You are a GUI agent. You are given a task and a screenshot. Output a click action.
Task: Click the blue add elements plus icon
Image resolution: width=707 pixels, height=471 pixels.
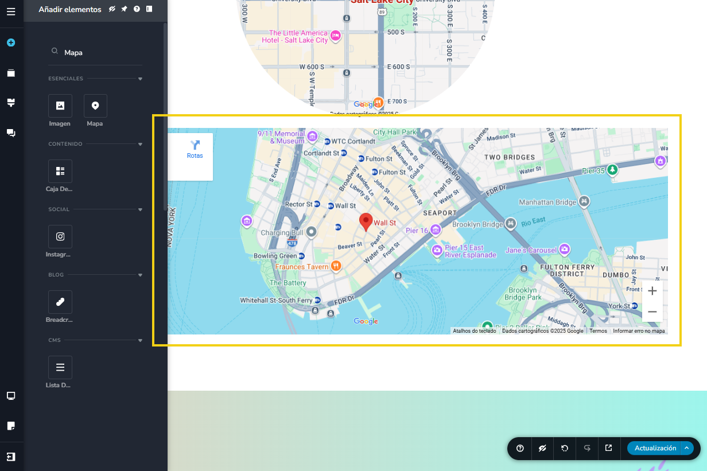pos(11,43)
